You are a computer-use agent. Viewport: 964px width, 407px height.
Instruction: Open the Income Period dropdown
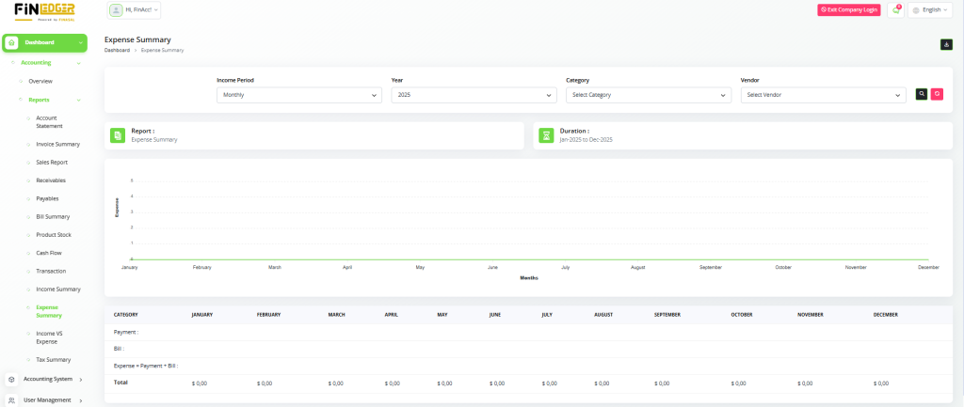coord(298,95)
